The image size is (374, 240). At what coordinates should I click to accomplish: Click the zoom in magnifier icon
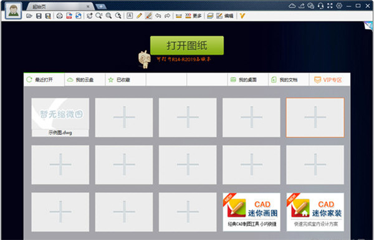tap(108, 16)
